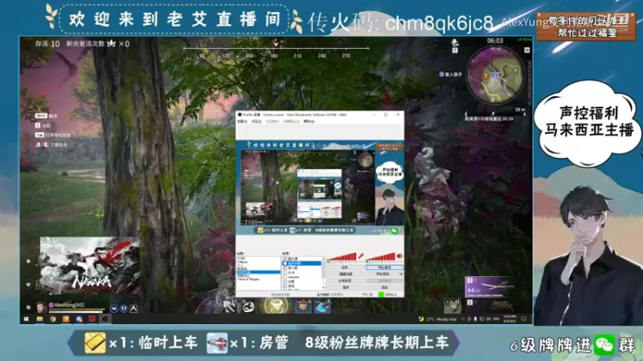The height and width of the screenshot is (361, 643).
Task: Click the ENG language indicator in tray
Action: [x=496, y=318]
